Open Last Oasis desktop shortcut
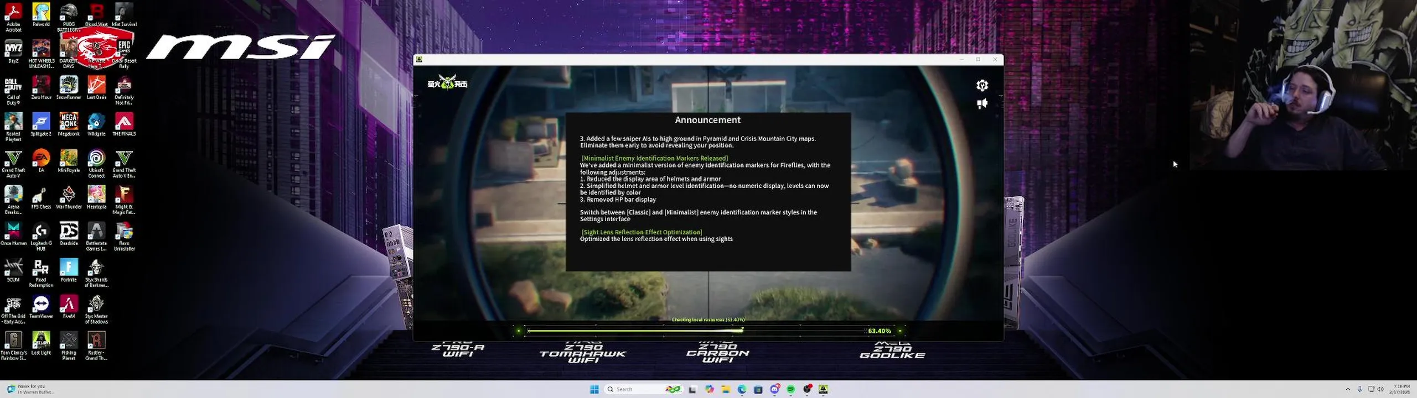The image size is (1417, 398). (96, 87)
